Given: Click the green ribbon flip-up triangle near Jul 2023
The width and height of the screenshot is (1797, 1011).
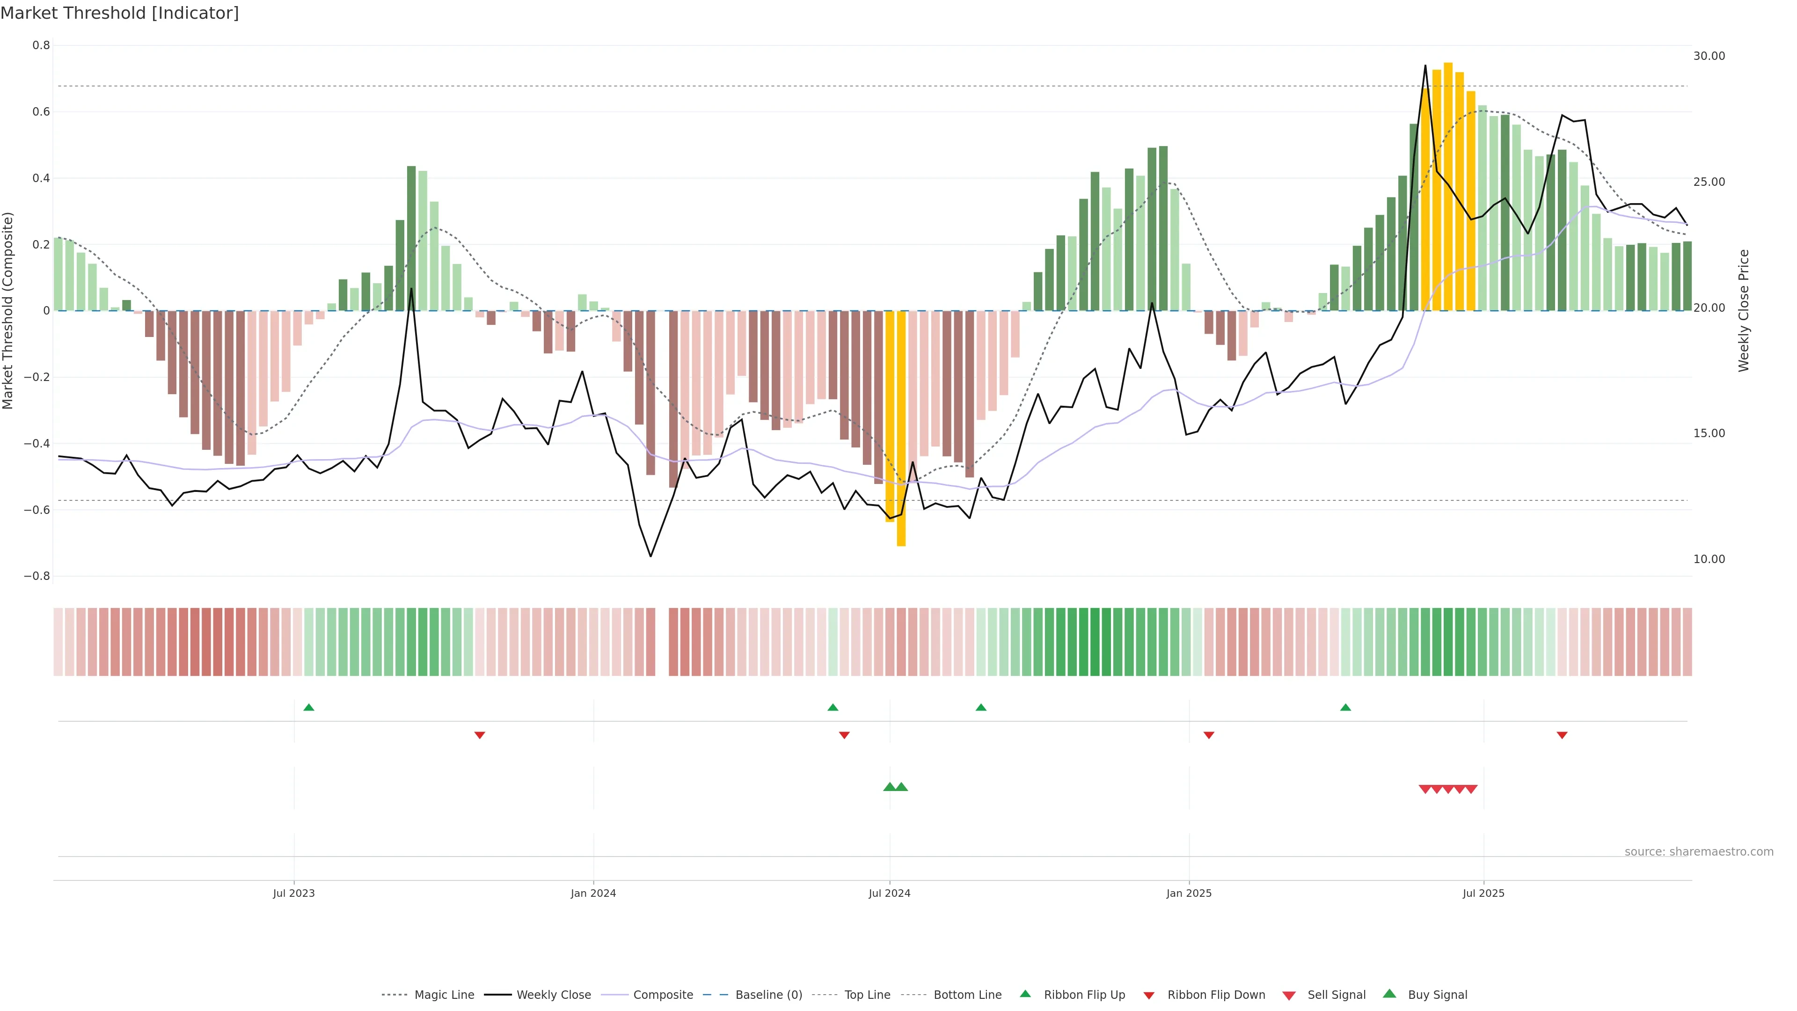Looking at the screenshot, I should [x=309, y=708].
